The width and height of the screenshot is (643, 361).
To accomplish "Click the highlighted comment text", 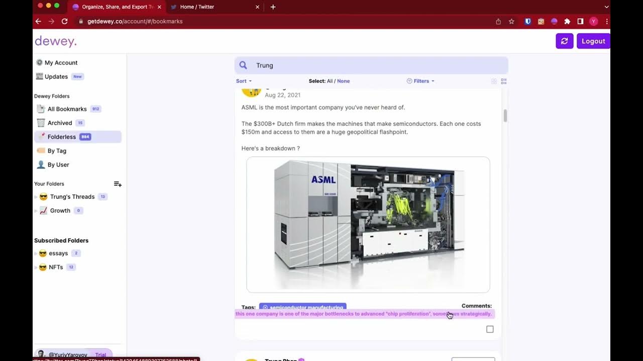I will tap(364, 314).
